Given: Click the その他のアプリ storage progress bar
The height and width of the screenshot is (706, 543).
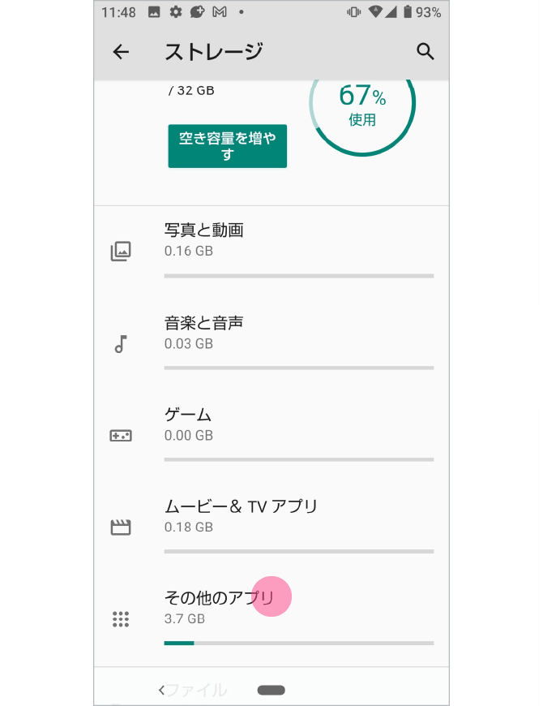Looking at the screenshot, I should click(x=298, y=642).
